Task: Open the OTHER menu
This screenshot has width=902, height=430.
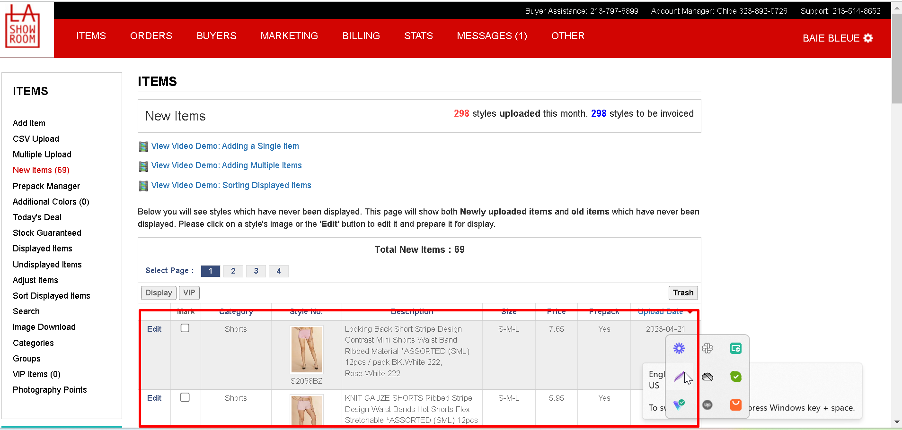Action: click(x=568, y=36)
